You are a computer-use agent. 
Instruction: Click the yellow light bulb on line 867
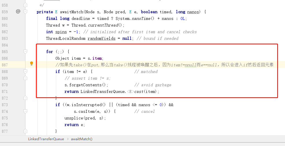[32, 63]
